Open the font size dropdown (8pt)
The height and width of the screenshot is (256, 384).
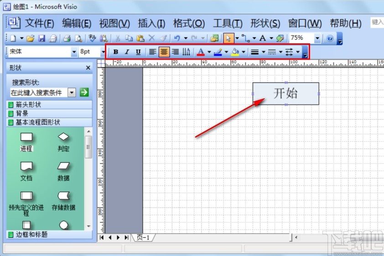pyautogui.click(x=103, y=52)
